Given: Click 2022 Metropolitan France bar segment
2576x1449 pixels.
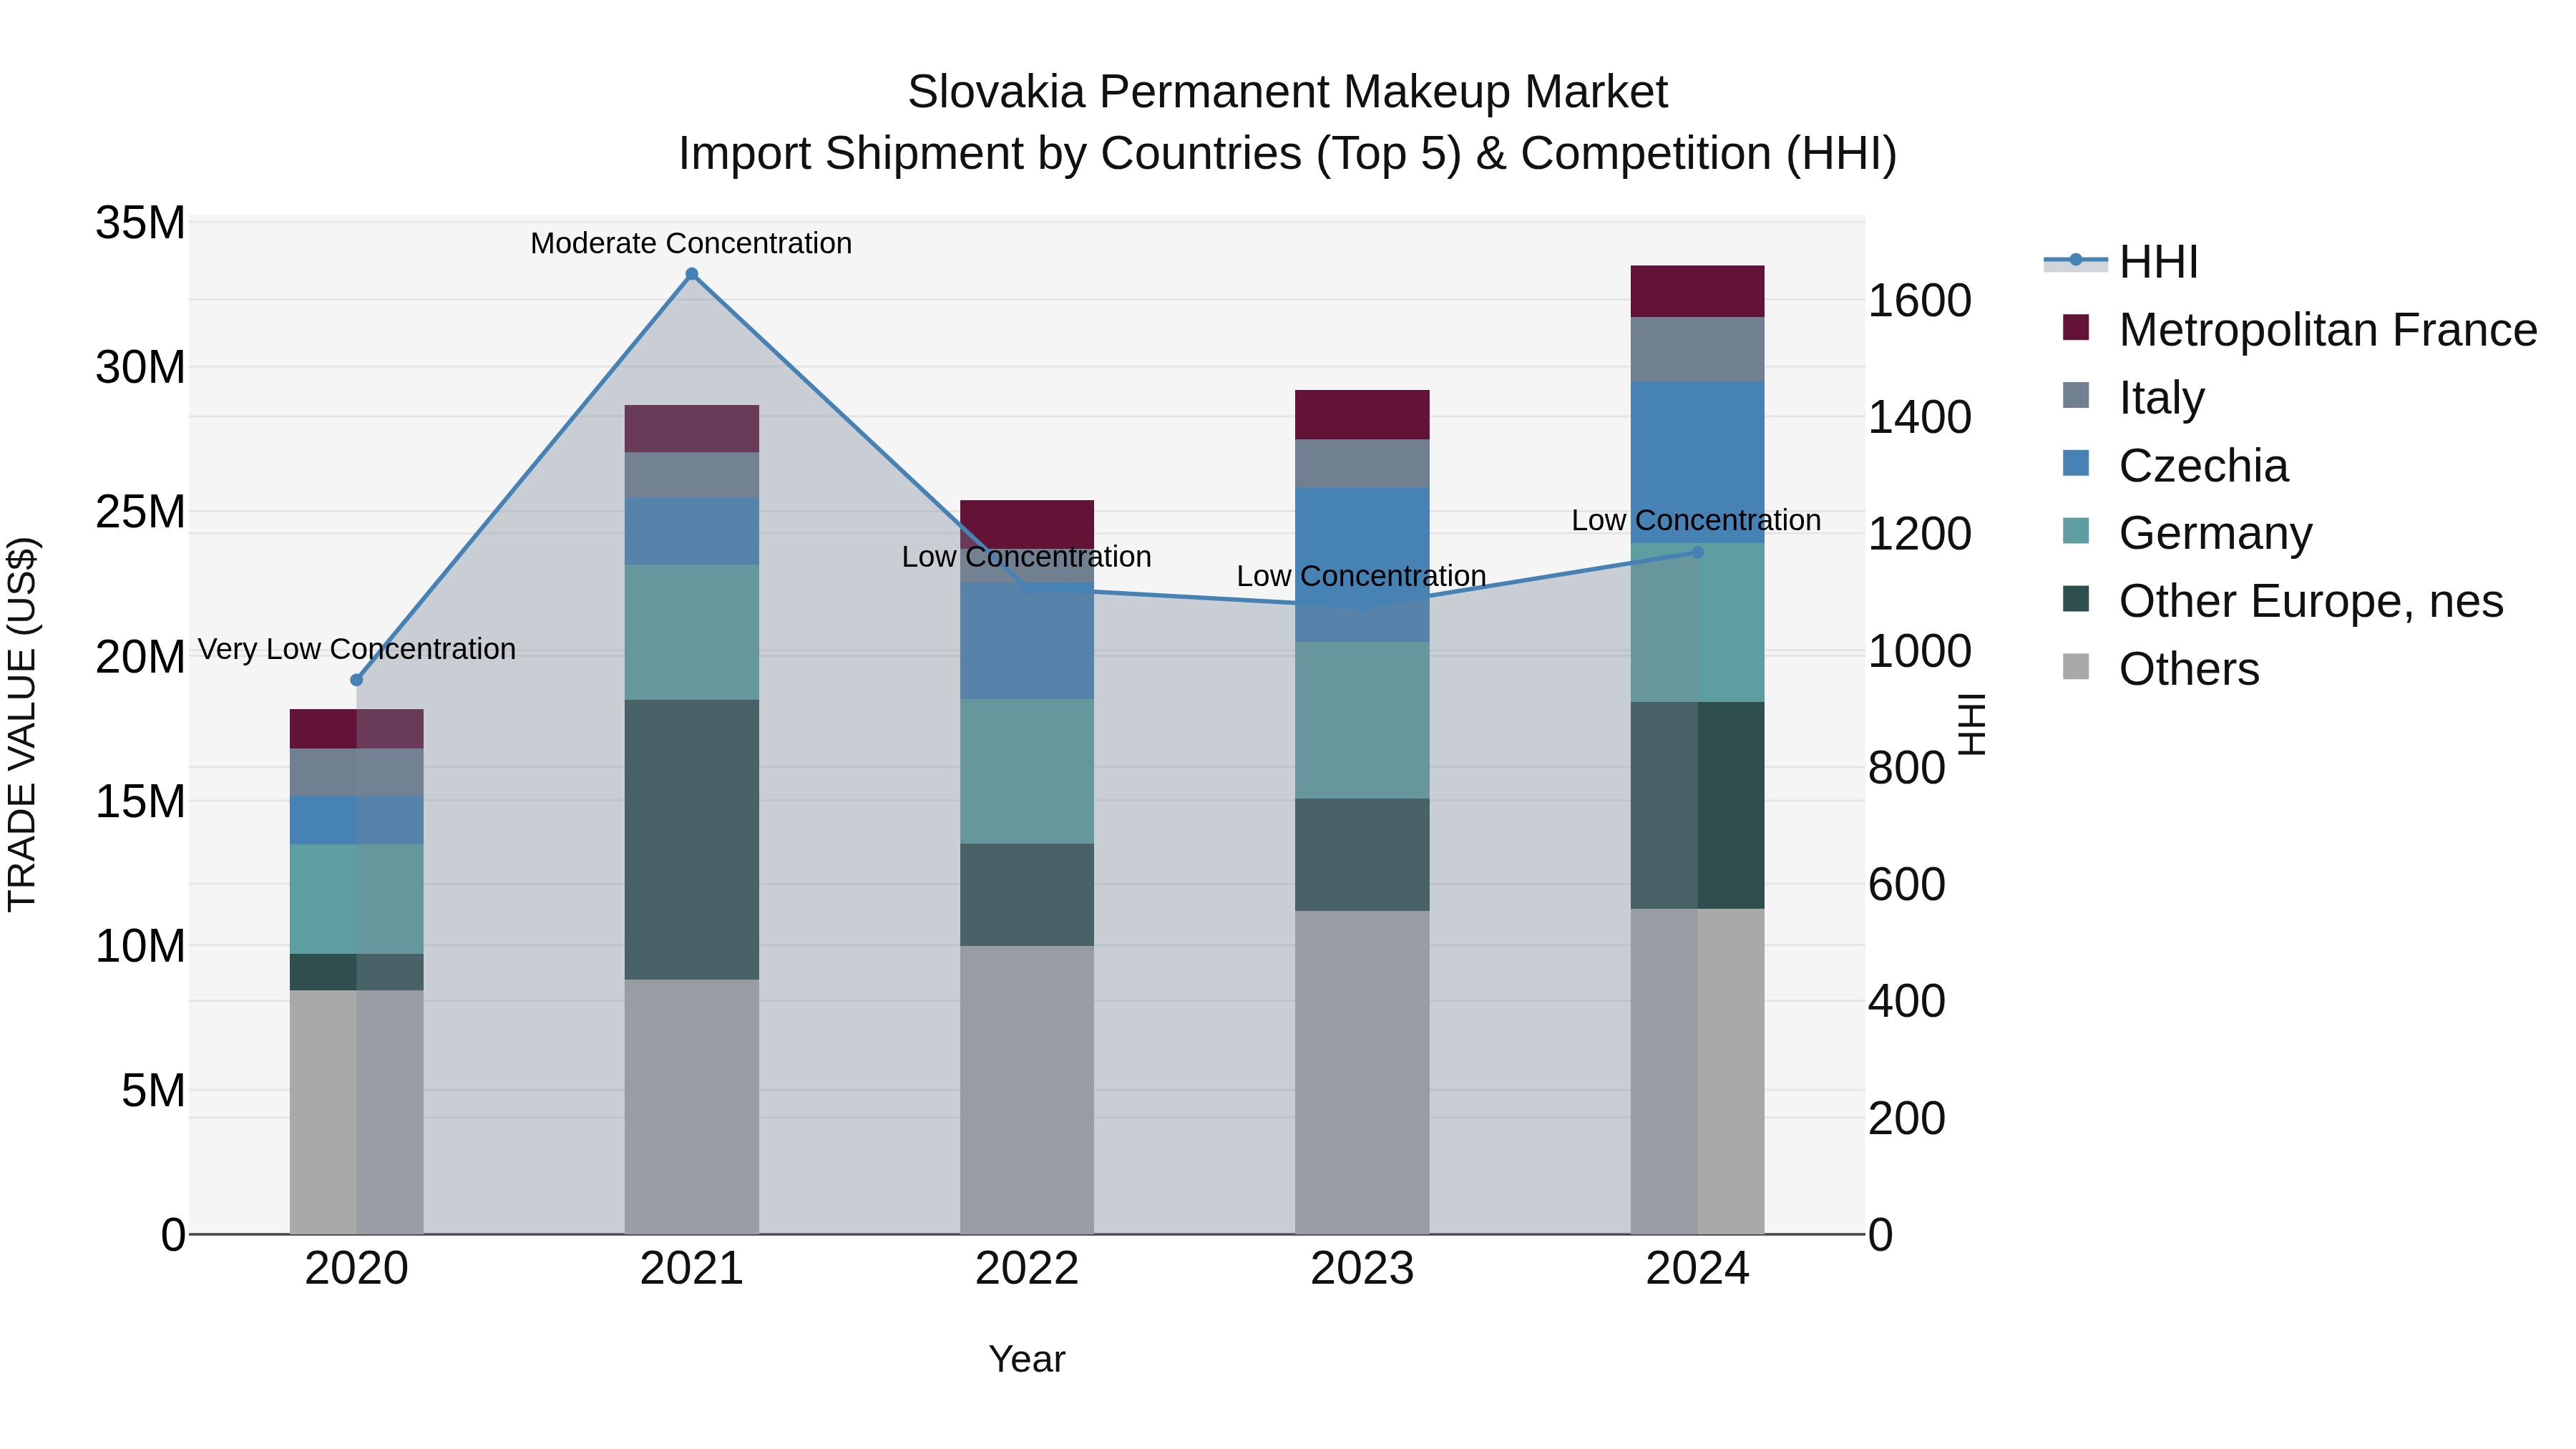Looking at the screenshot, I should (x=1027, y=525).
